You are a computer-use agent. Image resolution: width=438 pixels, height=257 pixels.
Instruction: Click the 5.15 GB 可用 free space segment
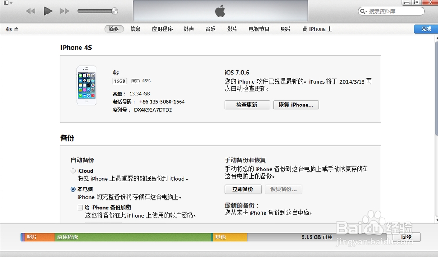(317, 237)
